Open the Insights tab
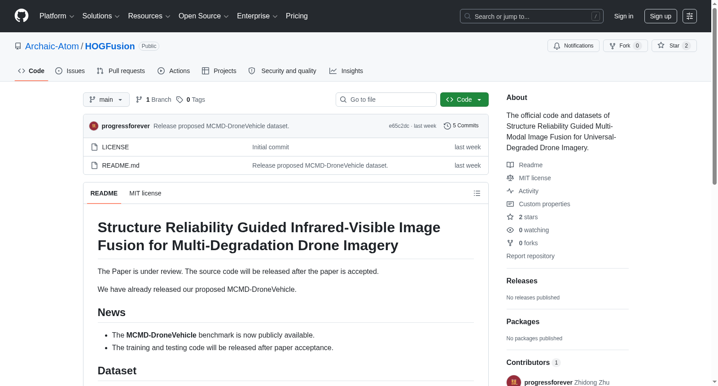This screenshot has height=386, width=718. point(346,71)
